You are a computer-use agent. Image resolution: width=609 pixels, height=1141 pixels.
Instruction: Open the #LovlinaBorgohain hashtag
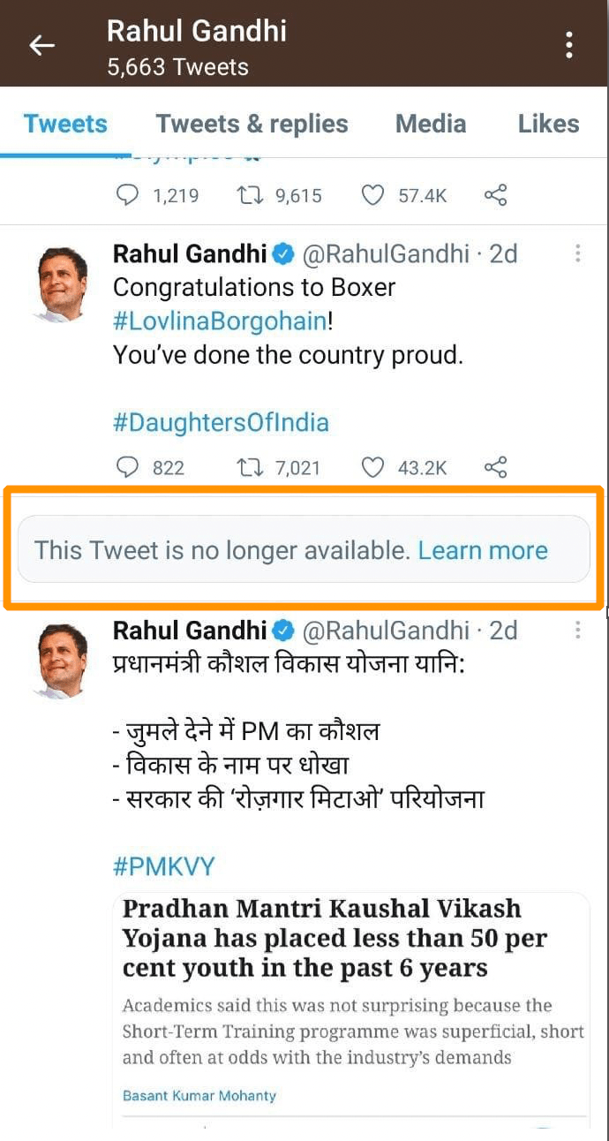pyautogui.click(x=220, y=321)
